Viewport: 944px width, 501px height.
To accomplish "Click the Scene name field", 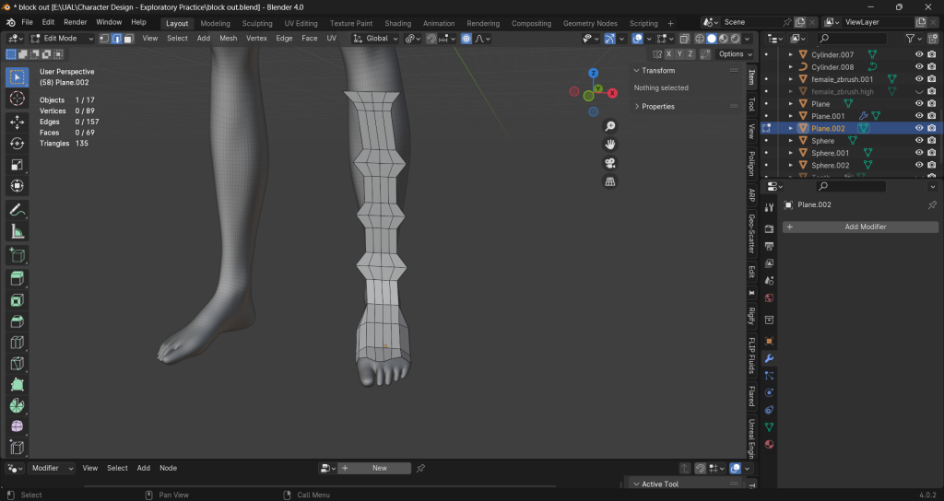I will point(751,22).
